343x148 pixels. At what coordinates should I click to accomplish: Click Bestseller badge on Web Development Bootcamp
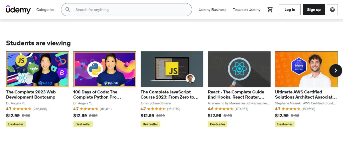click(x=16, y=124)
